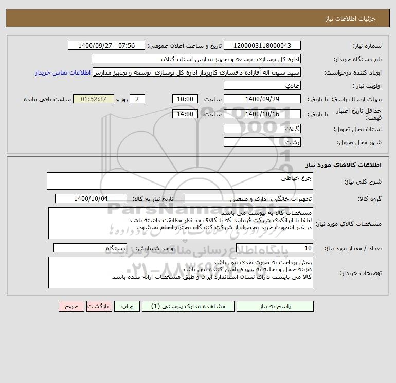Click the مهلت ارسال پاسخ label
The image size is (396, 383).
[356, 99]
